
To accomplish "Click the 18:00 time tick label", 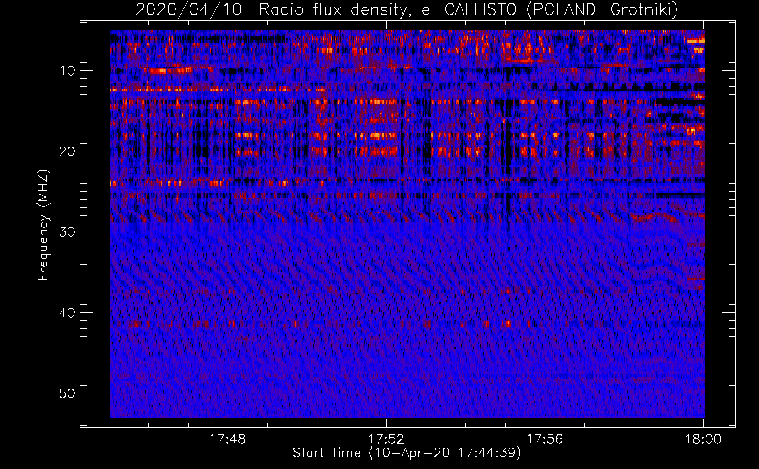I will click(x=703, y=439).
